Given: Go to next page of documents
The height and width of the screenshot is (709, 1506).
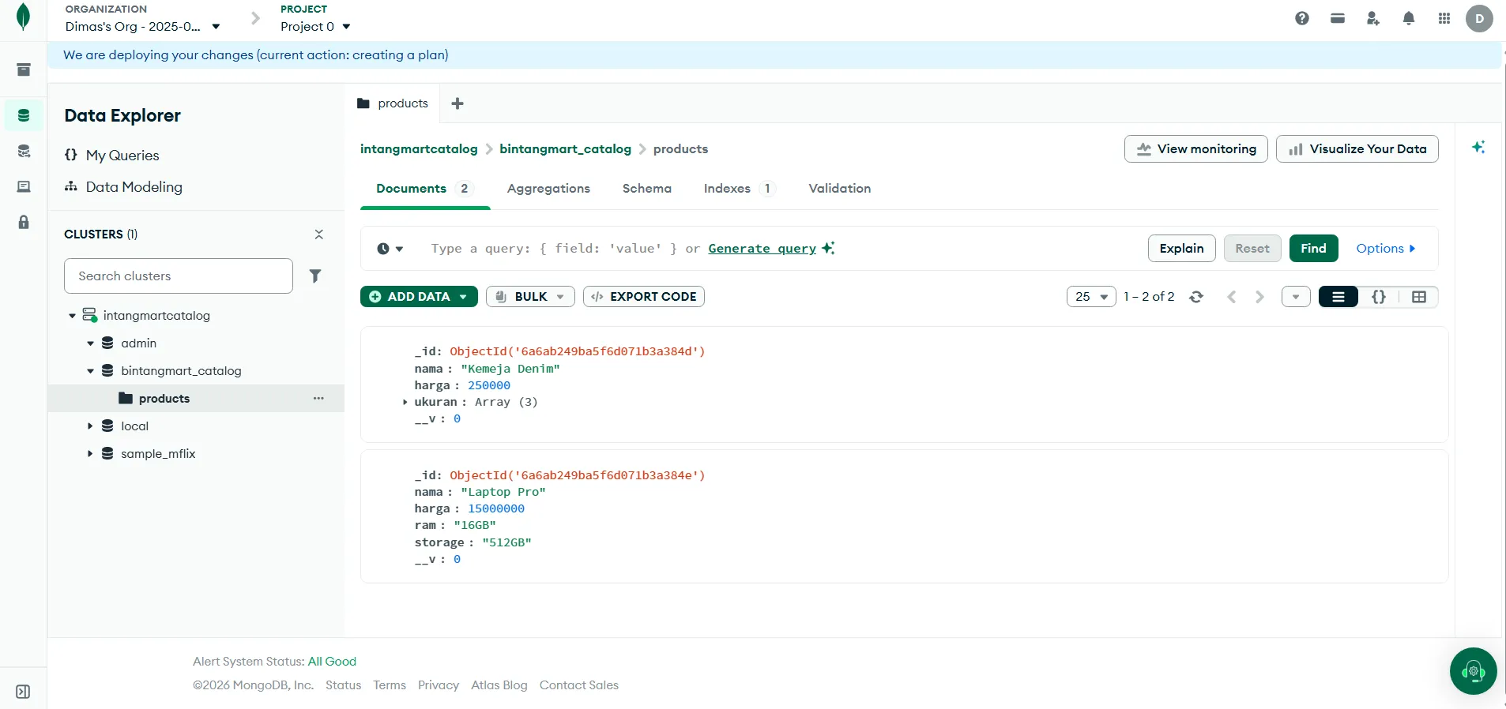Looking at the screenshot, I should tap(1259, 297).
